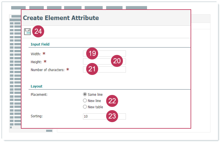Click the callout badge numbered 22

[112, 101]
